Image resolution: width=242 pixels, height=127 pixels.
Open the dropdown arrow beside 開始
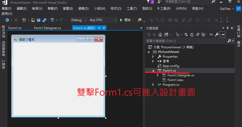pyautogui.click(x=133, y=20)
